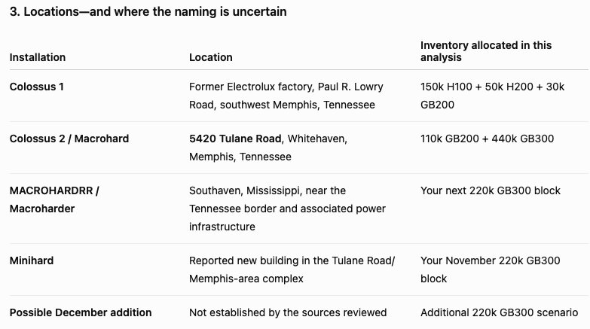Click Additional 220k GB300 scenario text
Screen dimensions: 590x329
[x=499, y=312]
